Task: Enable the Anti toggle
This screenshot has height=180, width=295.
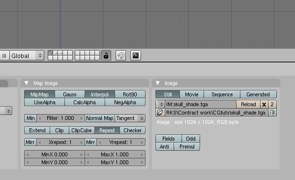Action: (x=165, y=147)
